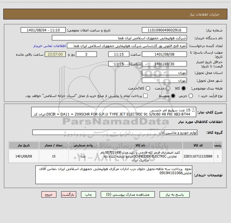Choose the جزیی purchase type radio
This screenshot has width=231, height=223.
coord(191,96)
